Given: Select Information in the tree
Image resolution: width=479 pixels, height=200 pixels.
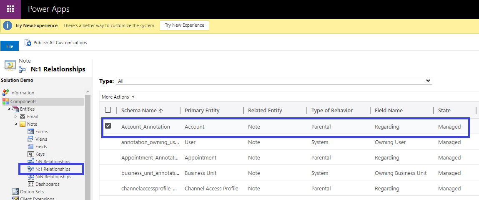Looking at the screenshot, I should pyautogui.click(x=22, y=93).
